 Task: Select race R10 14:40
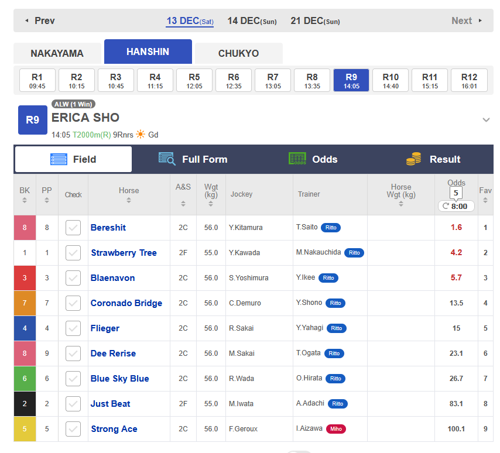[x=391, y=80]
